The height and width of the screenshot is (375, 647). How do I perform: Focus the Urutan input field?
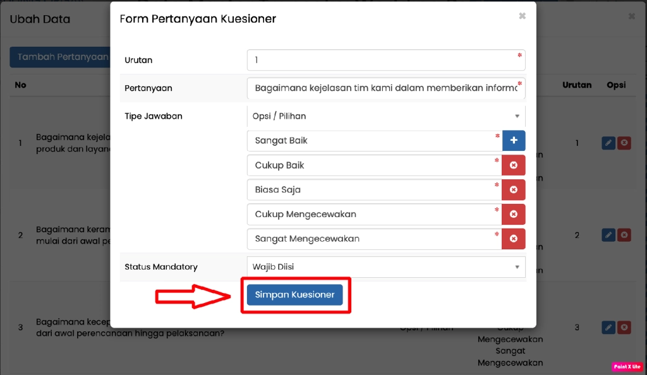385,60
